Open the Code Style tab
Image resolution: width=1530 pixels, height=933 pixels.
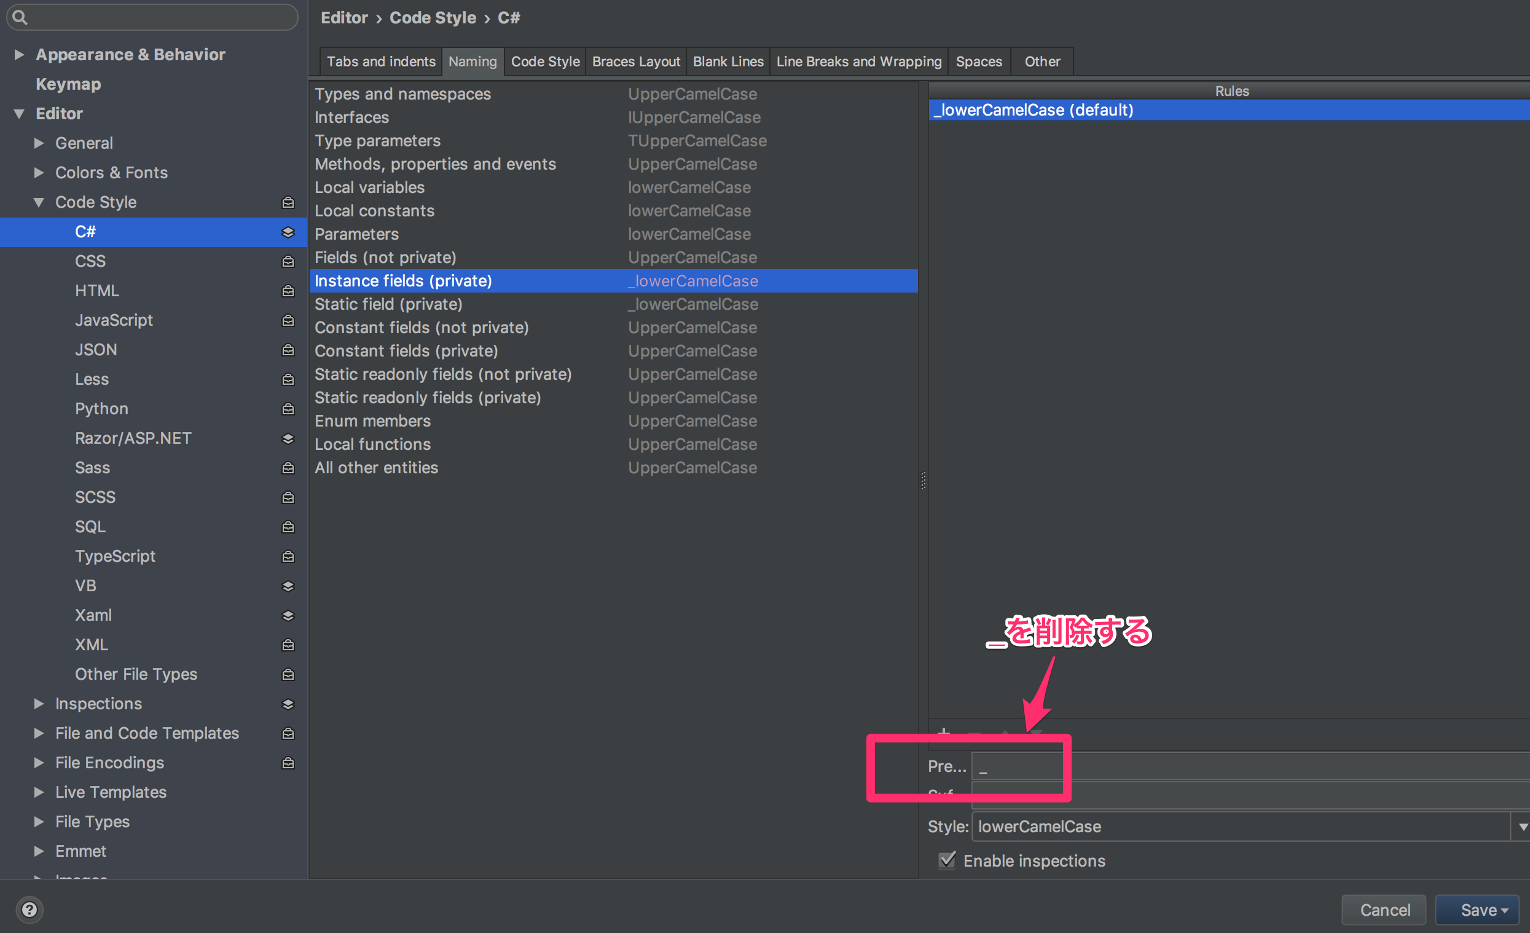(x=545, y=61)
